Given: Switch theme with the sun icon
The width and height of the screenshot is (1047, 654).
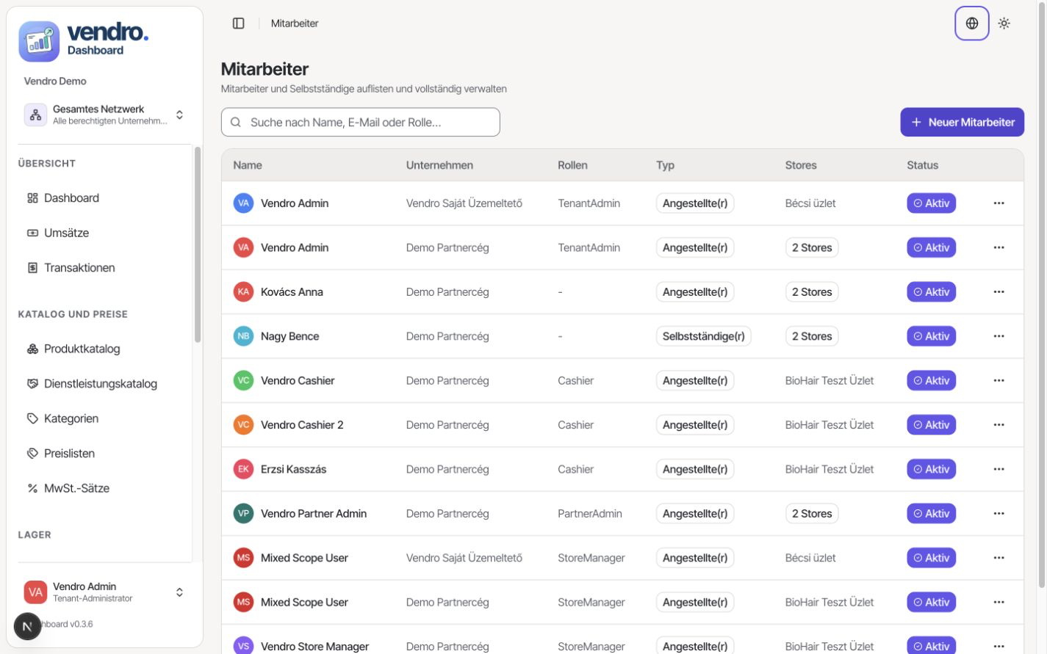Looking at the screenshot, I should pos(1004,23).
